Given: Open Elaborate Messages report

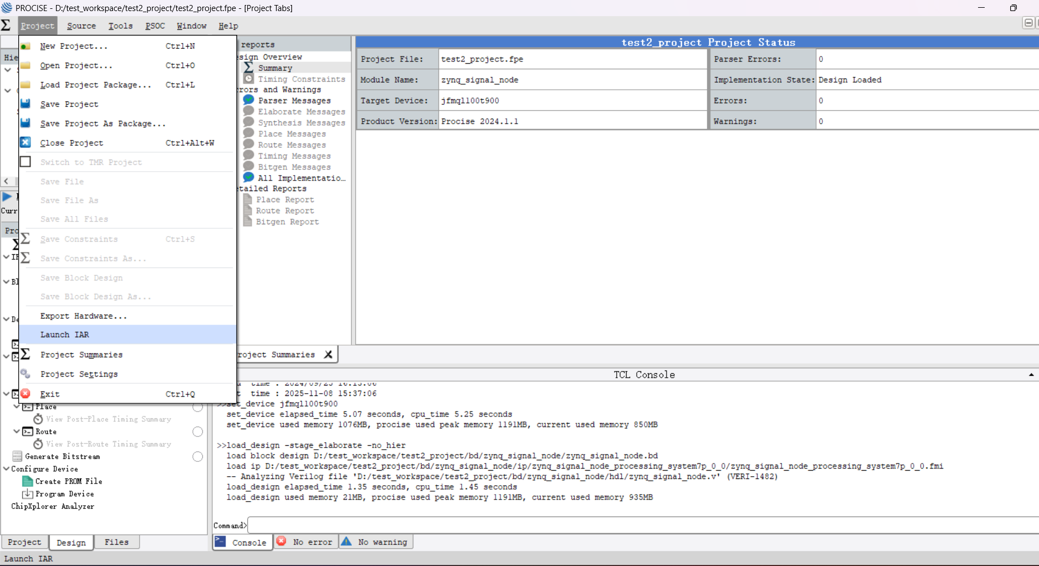Looking at the screenshot, I should point(301,112).
